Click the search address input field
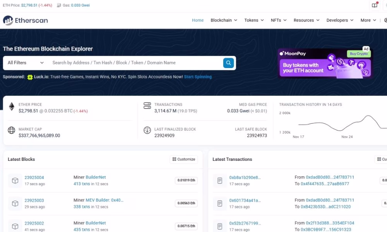This screenshot has width=387, height=232. point(136,63)
